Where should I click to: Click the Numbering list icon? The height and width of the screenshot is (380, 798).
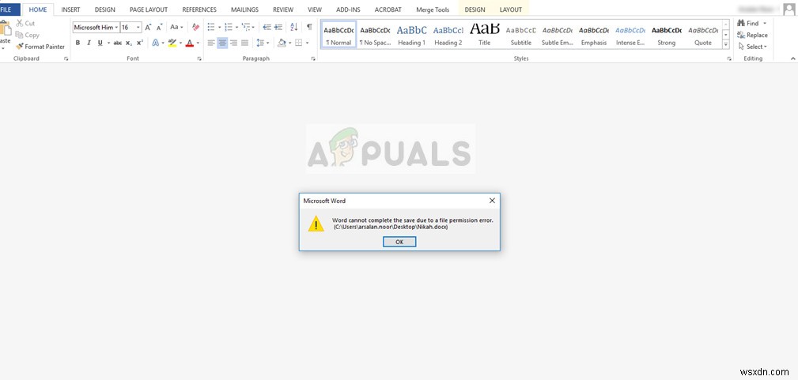pos(229,27)
